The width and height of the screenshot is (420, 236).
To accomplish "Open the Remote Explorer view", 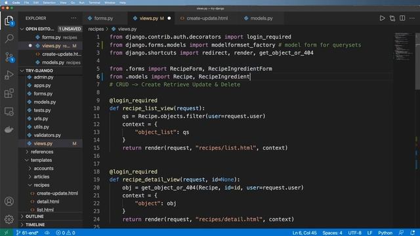I will point(9,111).
